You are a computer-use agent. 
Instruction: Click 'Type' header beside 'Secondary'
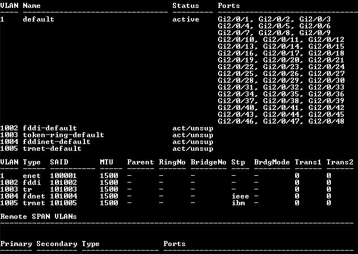pyautogui.click(x=91, y=244)
